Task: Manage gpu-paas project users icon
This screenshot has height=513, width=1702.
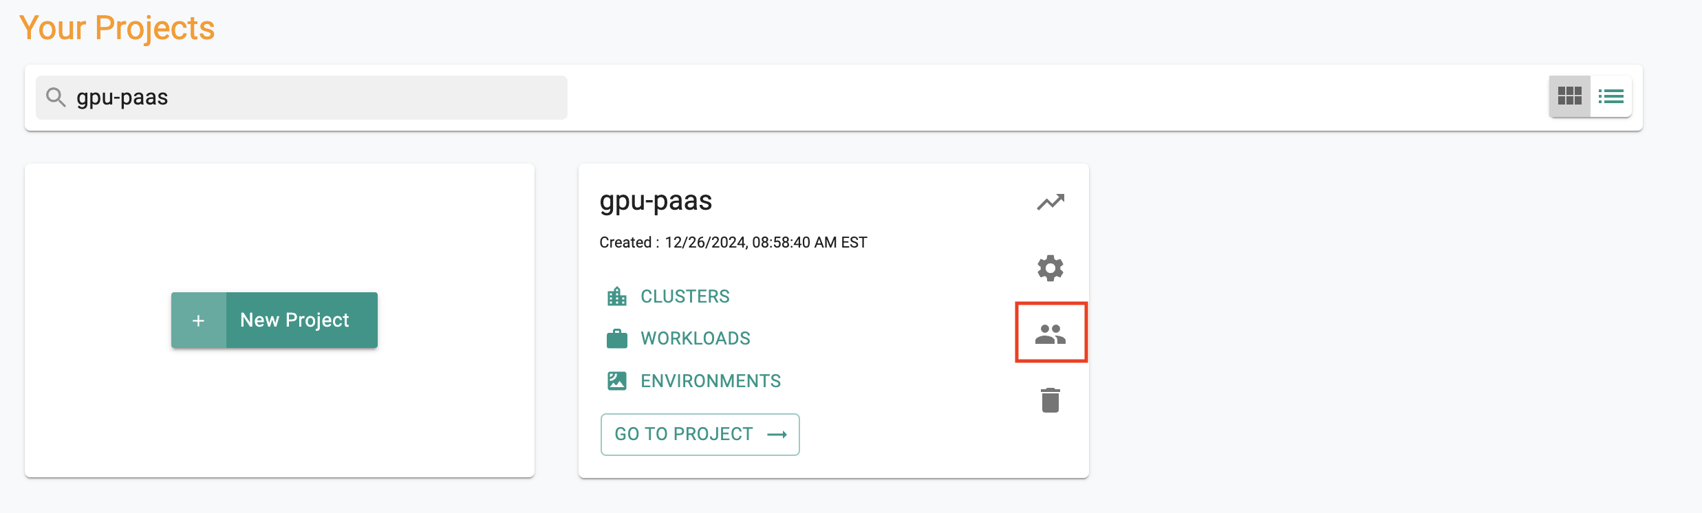Action: 1050,334
